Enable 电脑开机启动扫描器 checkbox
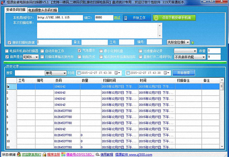Image resolution: width=229 pixels, height=157 pixels. (x=7, y=50)
